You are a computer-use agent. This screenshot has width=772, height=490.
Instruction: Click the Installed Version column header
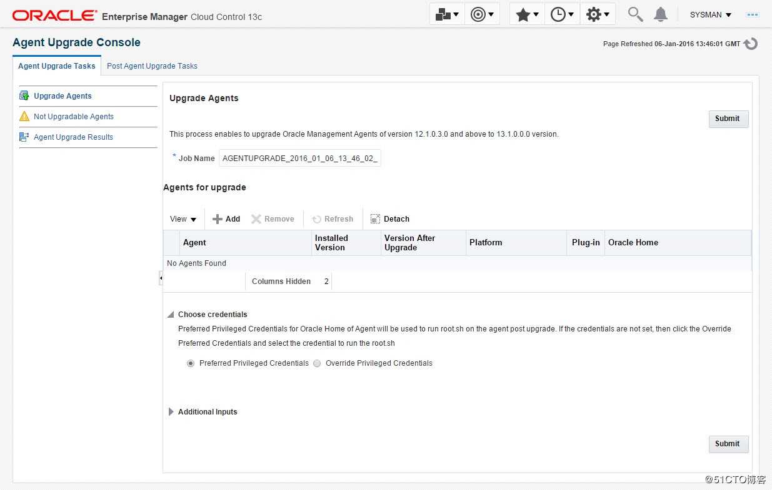coord(346,243)
